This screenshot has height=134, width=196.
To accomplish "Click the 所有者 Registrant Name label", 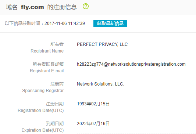I will tap(47, 48).
